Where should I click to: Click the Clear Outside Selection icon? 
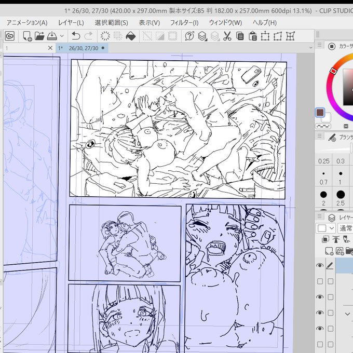coord(118,36)
